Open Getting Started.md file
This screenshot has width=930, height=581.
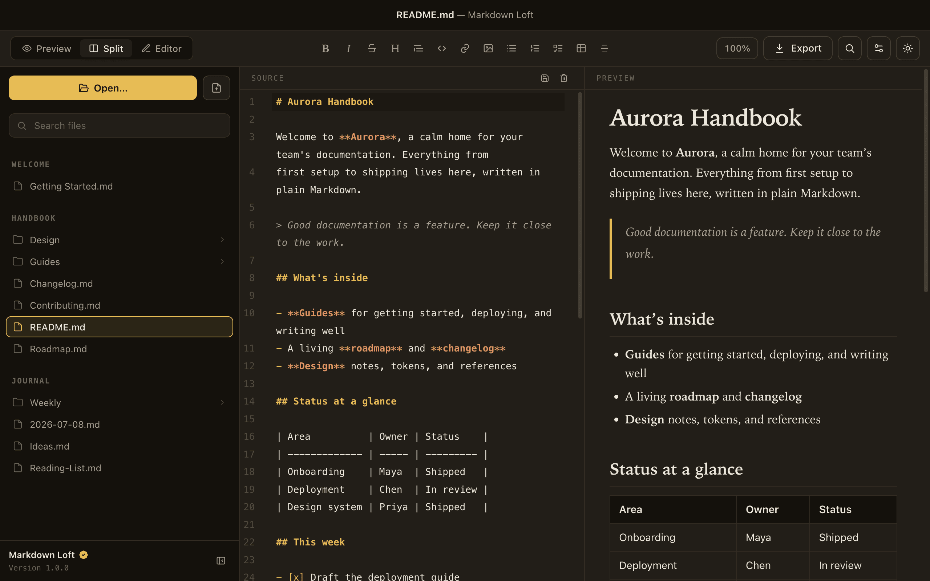click(120, 186)
